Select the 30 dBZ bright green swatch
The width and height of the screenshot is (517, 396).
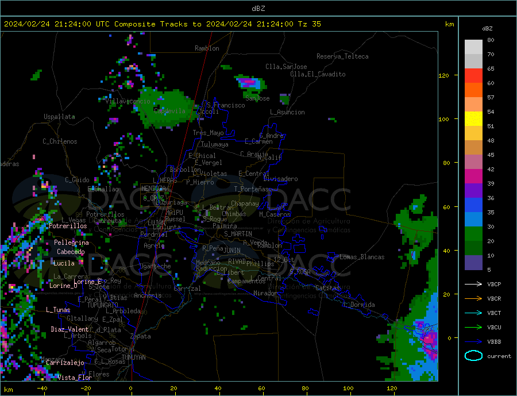click(473, 234)
